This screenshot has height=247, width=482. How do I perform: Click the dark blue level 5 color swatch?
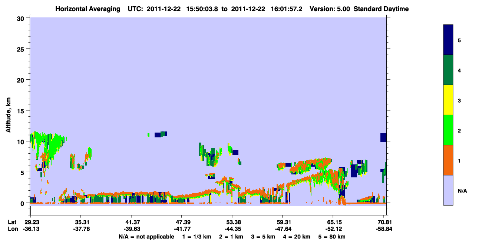pos(448,40)
